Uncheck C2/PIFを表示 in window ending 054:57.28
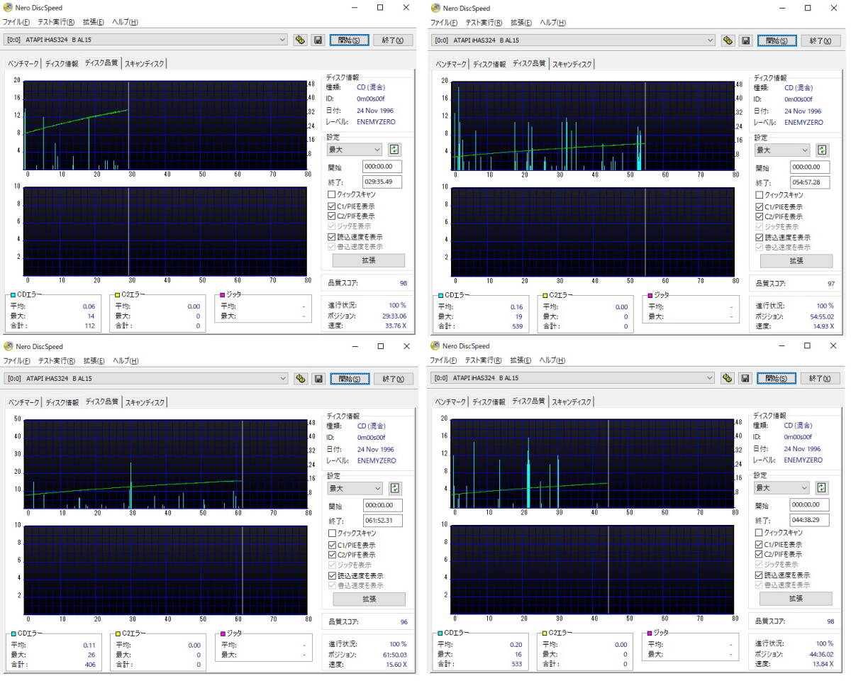This screenshot has width=851, height=681. pyautogui.click(x=759, y=216)
